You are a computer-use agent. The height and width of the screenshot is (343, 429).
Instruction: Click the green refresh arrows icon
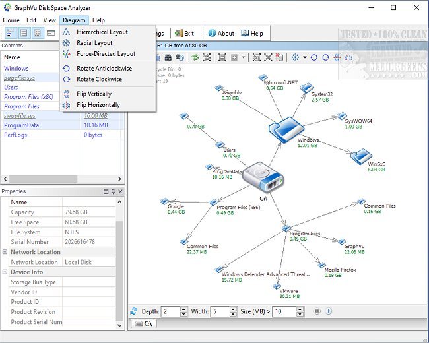click(x=195, y=57)
